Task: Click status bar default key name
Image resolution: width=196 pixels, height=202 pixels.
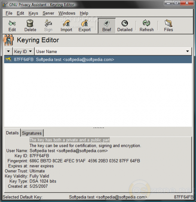Action: pos(108,197)
